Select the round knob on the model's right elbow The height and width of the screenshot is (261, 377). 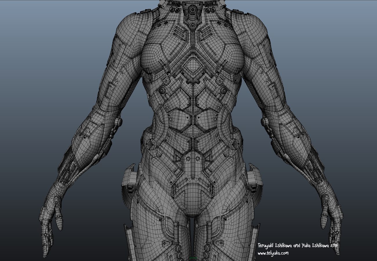tap(118, 122)
